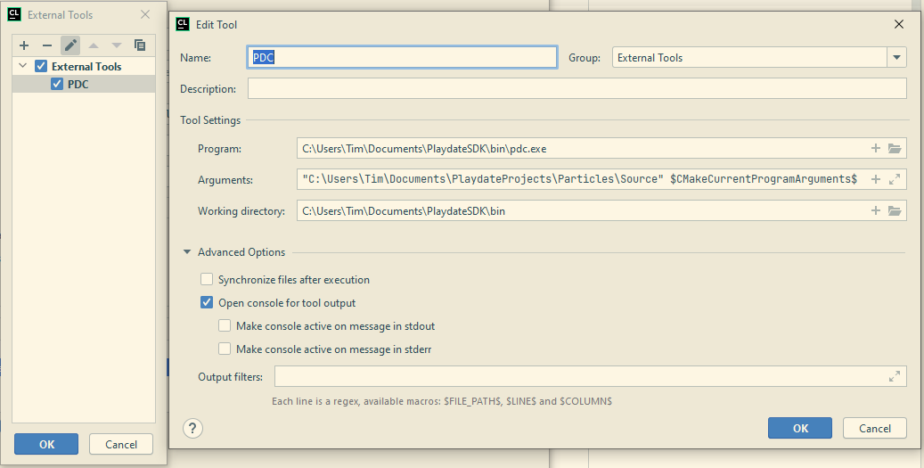Open the Group dropdown arrow
924x468 pixels.
[896, 57]
